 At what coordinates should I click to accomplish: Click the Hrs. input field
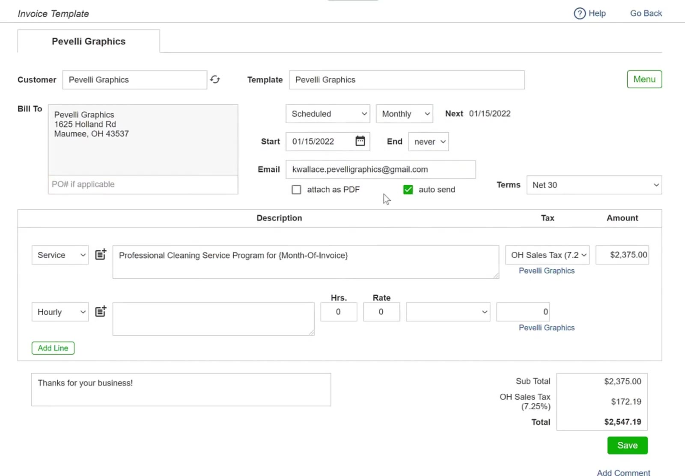point(339,312)
